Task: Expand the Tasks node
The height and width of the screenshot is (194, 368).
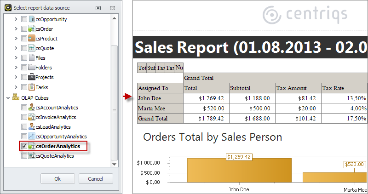Action: [16, 87]
